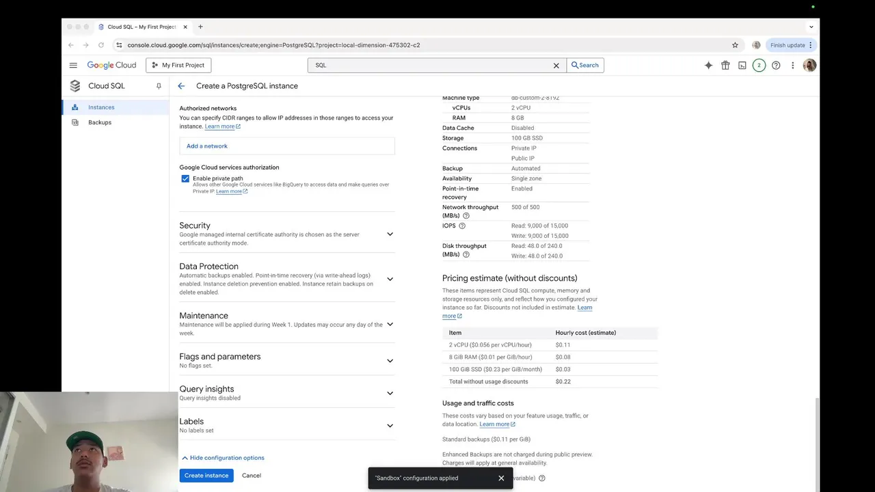Open the browser profile avatar in toolbar
Viewport: 875px width, 492px height.
point(756,45)
